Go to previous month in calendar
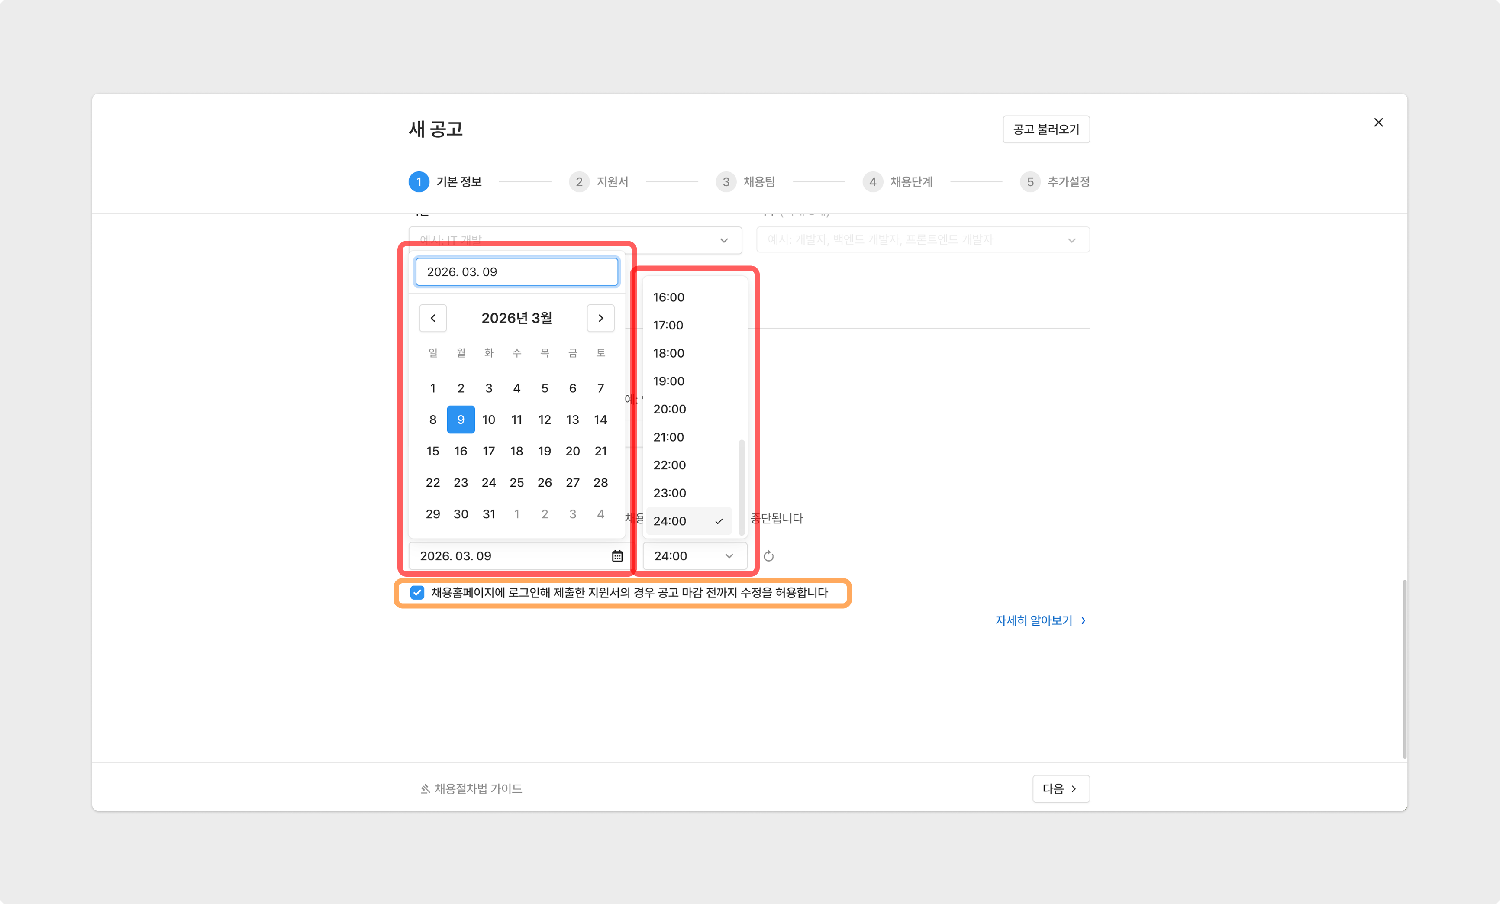This screenshot has width=1500, height=904. [x=433, y=318]
